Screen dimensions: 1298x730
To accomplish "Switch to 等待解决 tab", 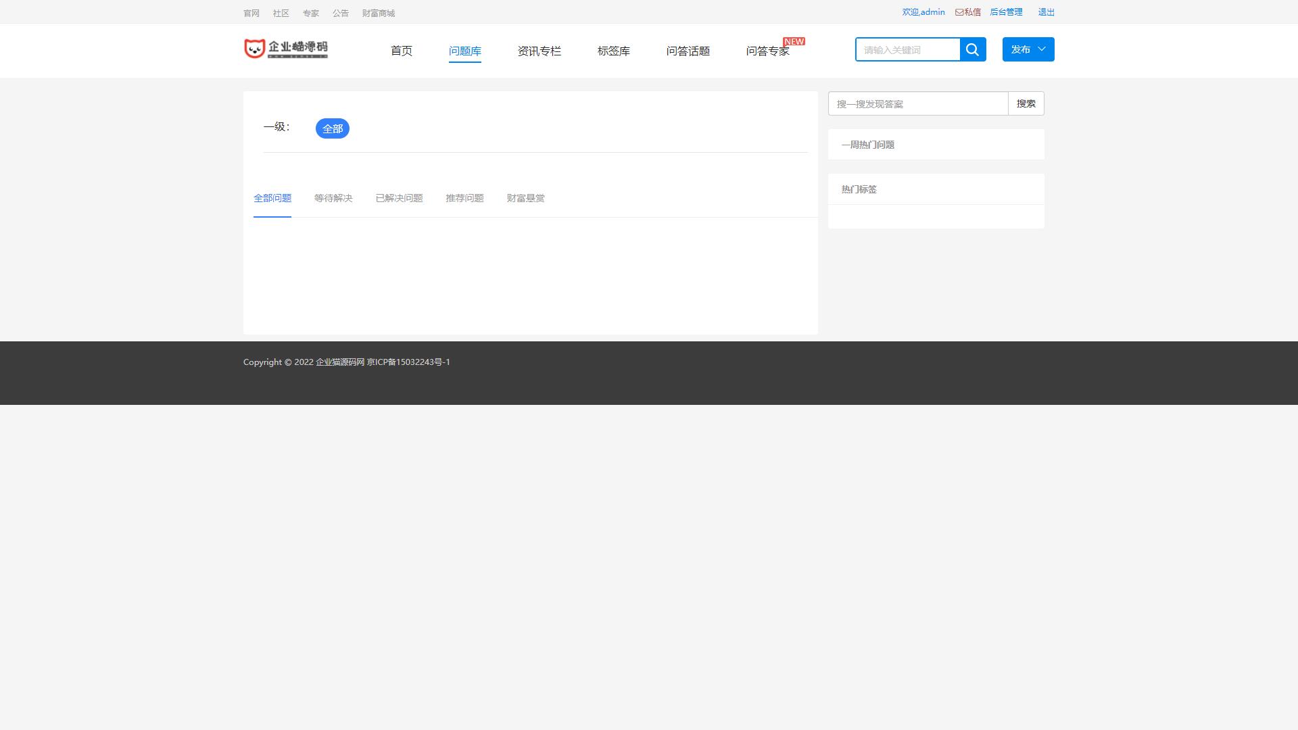I will 333,198.
